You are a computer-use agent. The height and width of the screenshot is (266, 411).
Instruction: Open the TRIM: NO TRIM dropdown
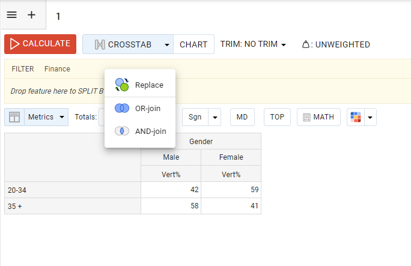pyautogui.click(x=253, y=44)
